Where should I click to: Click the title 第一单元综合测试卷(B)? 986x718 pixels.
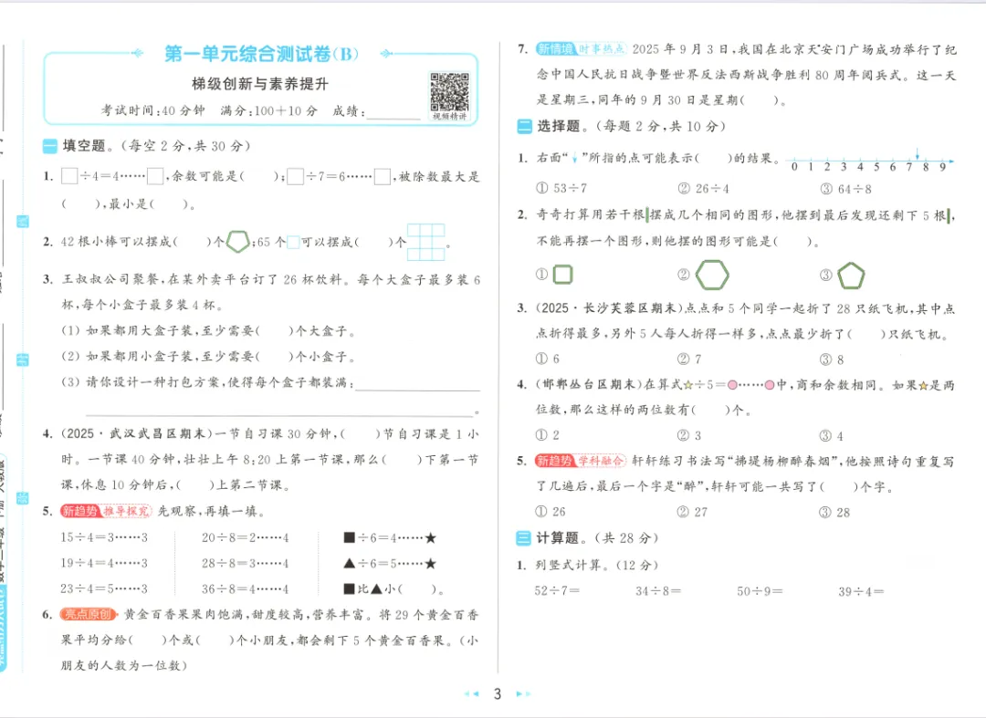click(x=261, y=54)
